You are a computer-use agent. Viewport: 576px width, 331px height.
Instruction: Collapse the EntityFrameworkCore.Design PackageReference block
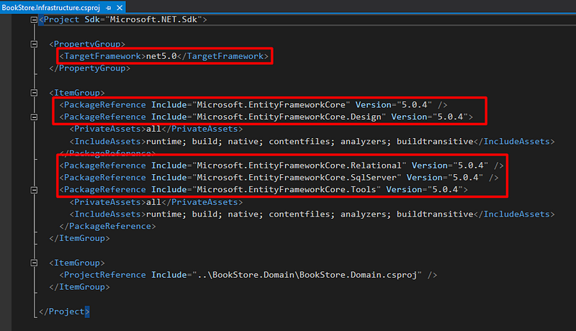pos(34,117)
